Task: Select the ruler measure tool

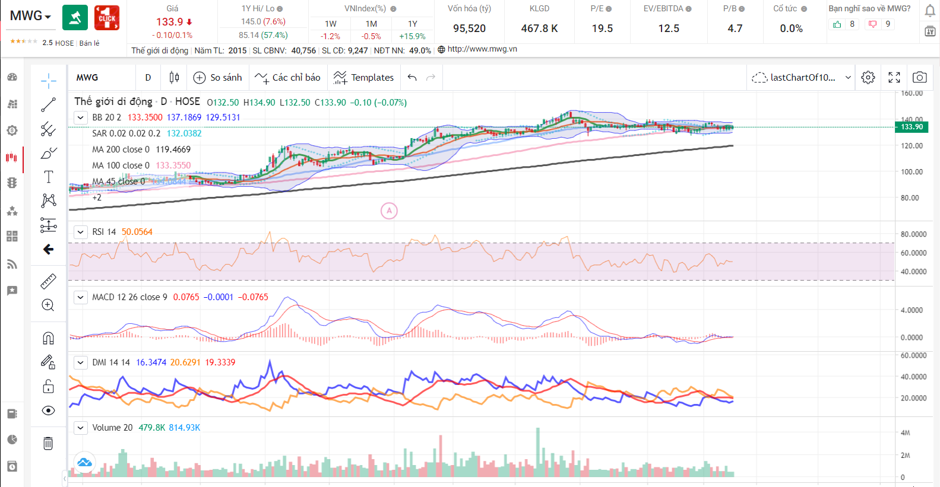Action: click(x=49, y=281)
